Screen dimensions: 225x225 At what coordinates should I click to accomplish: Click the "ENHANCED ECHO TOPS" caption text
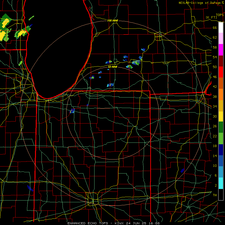[88, 223]
